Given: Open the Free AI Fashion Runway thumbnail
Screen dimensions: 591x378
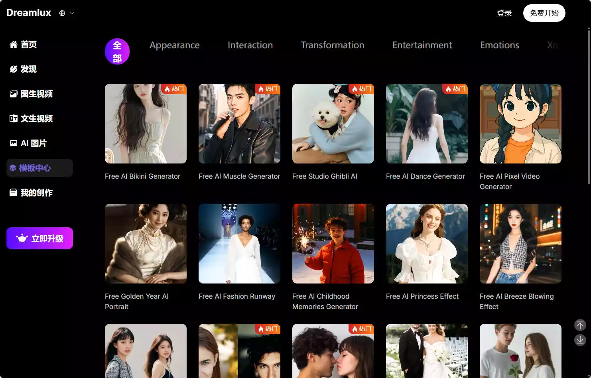Looking at the screenshot, I should coord(239,244).
